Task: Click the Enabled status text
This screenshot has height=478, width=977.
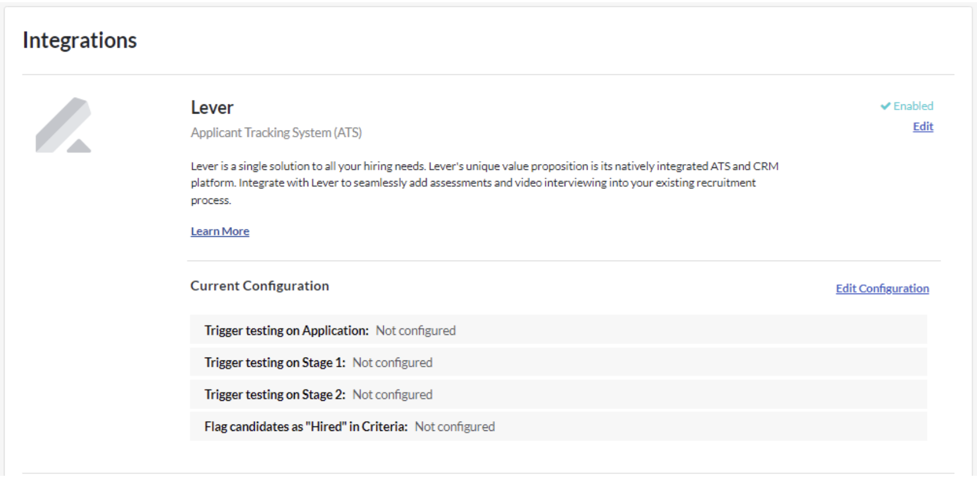Action: (913, 106)
